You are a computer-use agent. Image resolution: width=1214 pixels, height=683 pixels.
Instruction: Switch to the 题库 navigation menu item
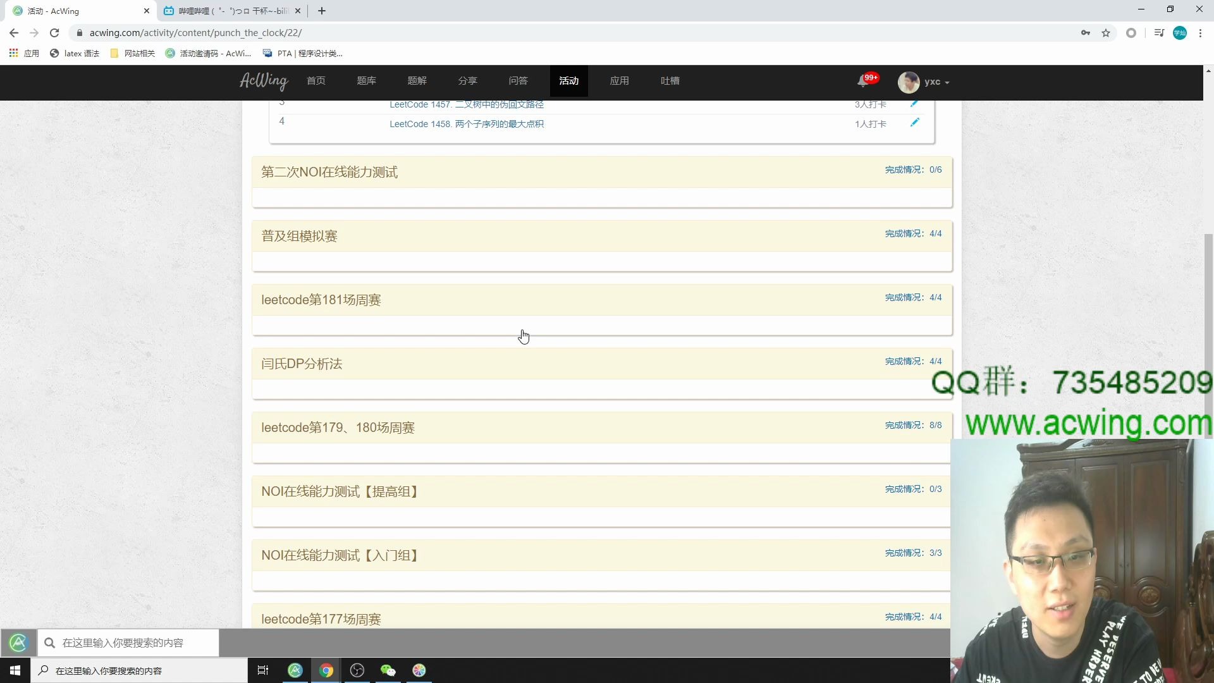[x=366, y=81]
